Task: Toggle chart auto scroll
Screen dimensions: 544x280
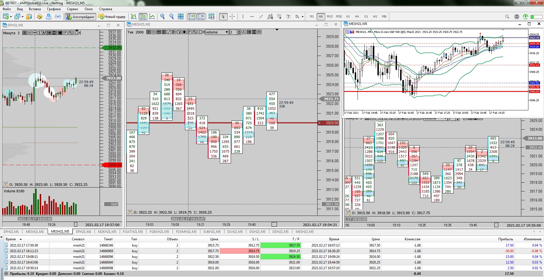Action: (192, 16)
